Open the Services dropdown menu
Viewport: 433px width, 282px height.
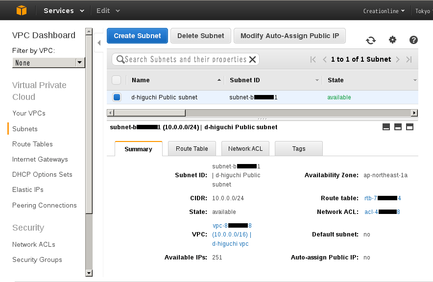(64, 11)
